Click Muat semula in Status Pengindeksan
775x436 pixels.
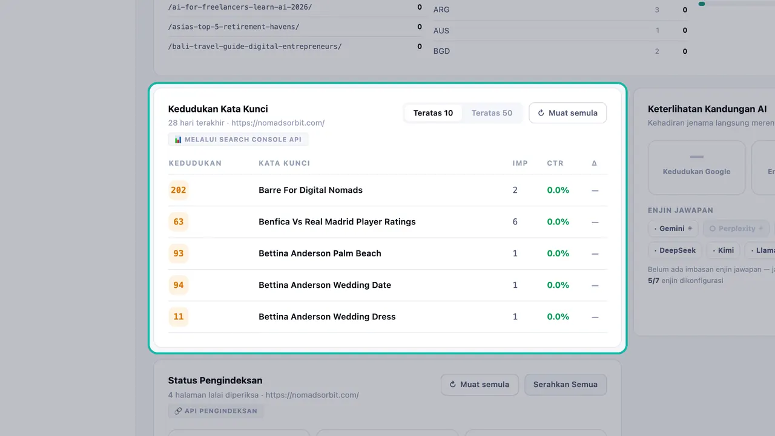click(x=480, y=385)
